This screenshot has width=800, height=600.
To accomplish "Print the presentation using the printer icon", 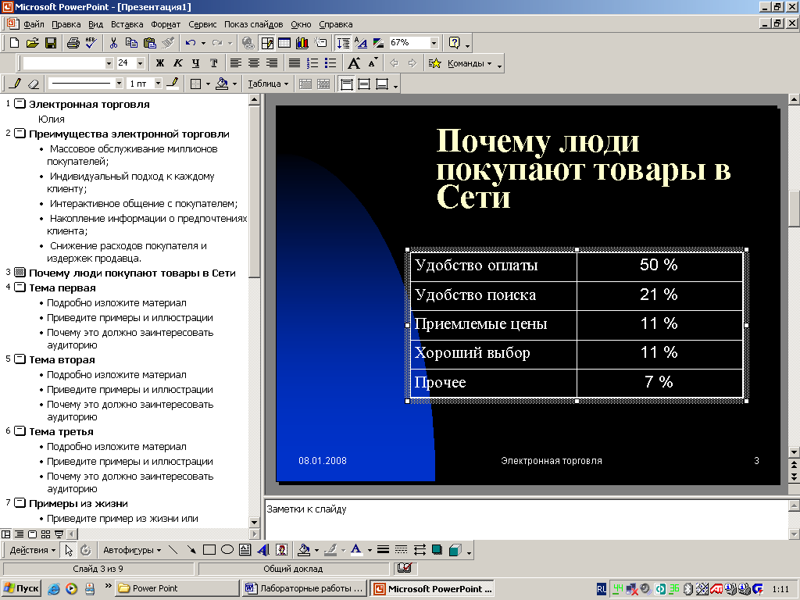I will click(x=73, y=44).
